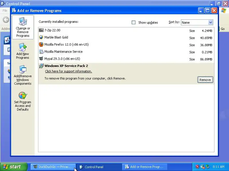229x171 pixels.
Task: Click the network connection tray icon
Action: 203,167
